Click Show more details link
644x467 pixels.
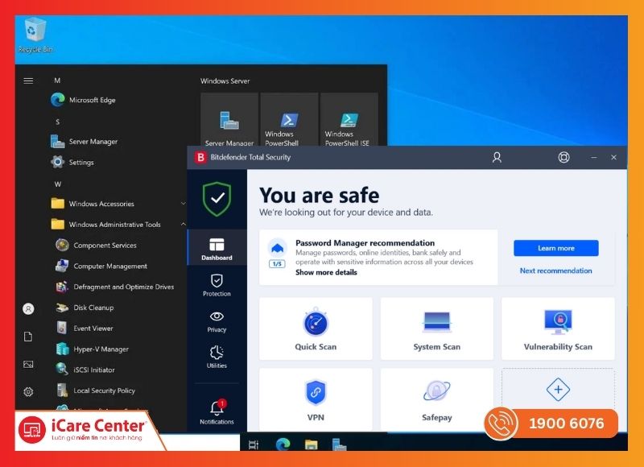click(326, 272)
